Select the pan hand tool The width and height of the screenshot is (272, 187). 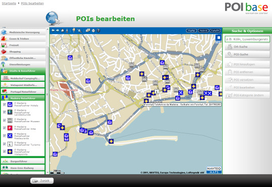(74, 30)
